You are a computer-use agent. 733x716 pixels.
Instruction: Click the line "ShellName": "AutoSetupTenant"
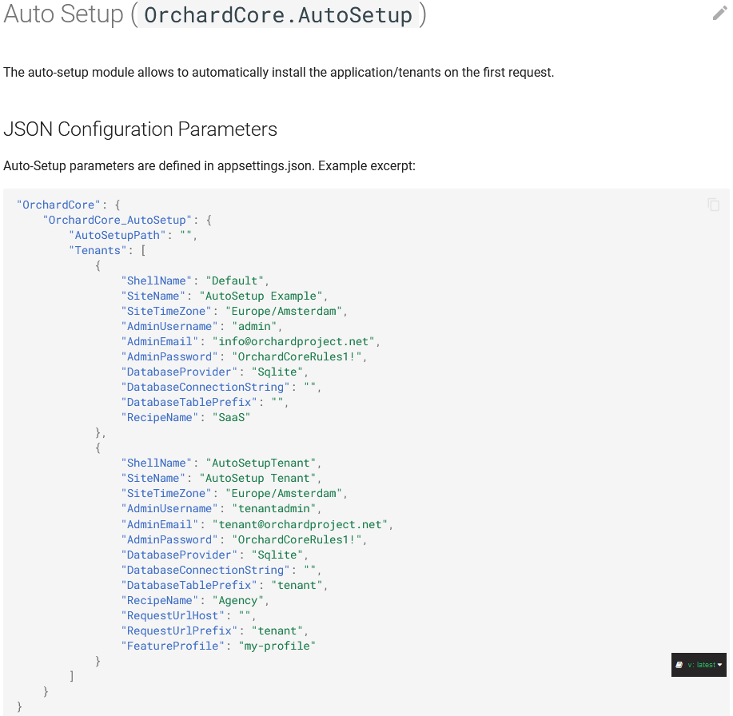coord(221,463)
